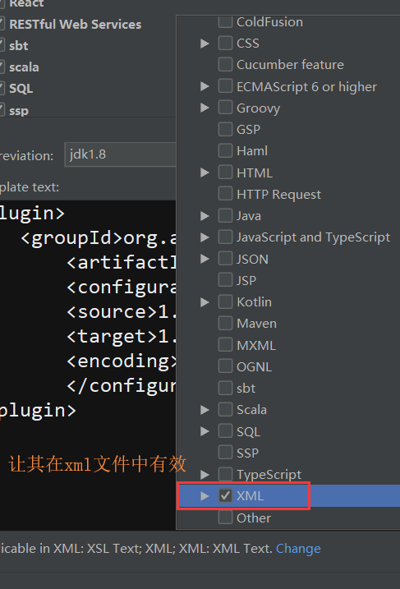Expand the JSON context node
This screenshot has width=400, height=589.
coord(205,259)
